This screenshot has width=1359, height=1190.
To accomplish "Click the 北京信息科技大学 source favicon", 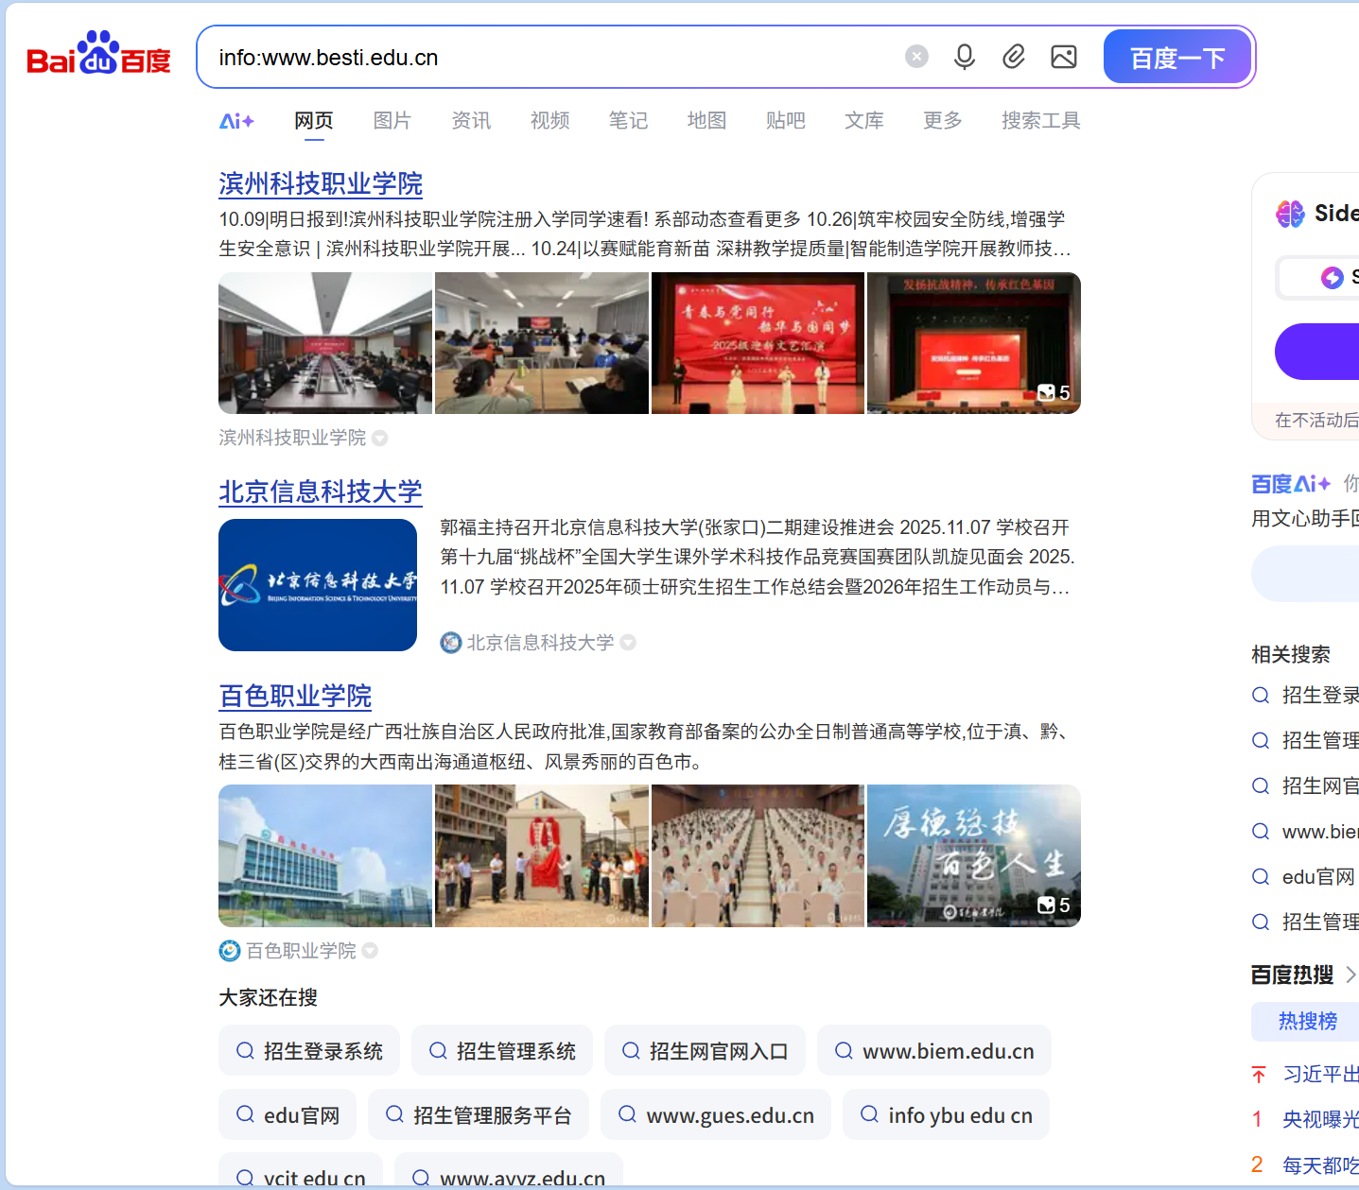I will click(x=451, y=643).
